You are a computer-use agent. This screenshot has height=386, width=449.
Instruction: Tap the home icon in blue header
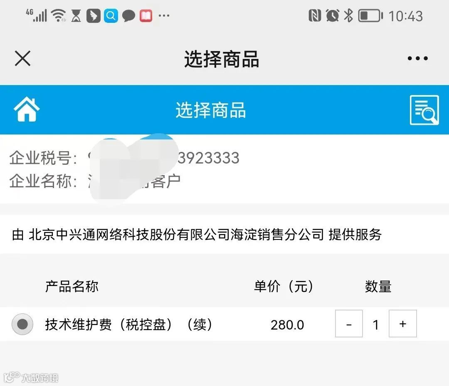click(x=27, y=109)
